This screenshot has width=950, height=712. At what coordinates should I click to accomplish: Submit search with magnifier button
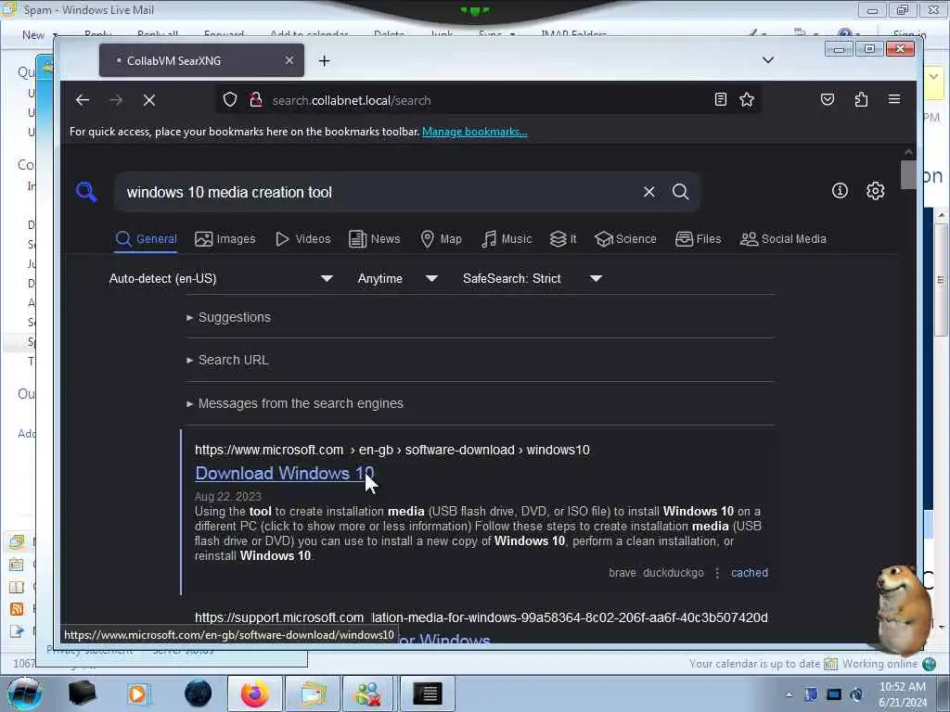pos(680,192)
